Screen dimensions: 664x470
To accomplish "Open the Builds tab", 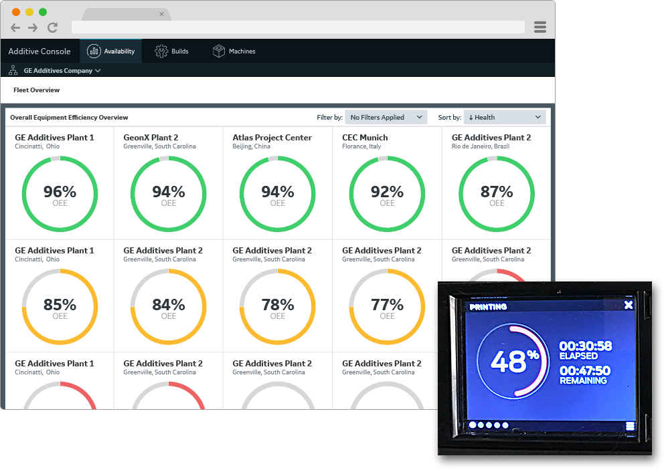I will coord(171,51).
